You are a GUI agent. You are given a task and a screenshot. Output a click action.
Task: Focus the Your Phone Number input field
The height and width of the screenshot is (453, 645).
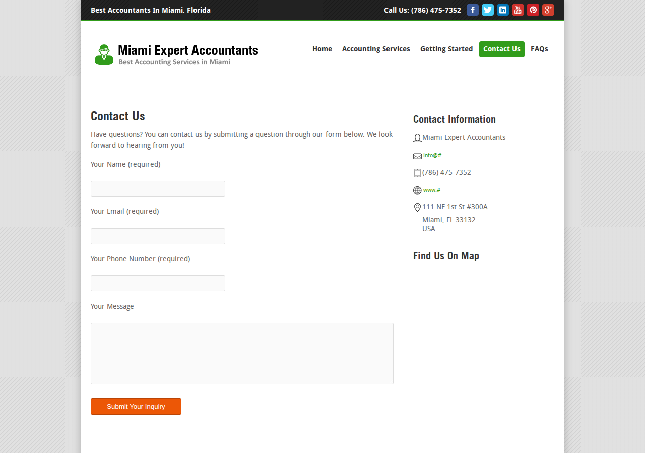(x=158, y=283)
